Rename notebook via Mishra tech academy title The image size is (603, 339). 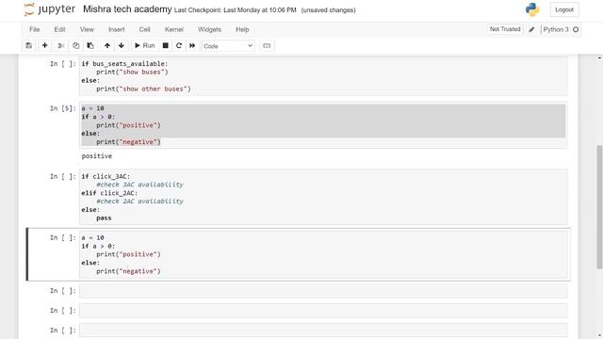pyautogui.click(x=127, y=9)
